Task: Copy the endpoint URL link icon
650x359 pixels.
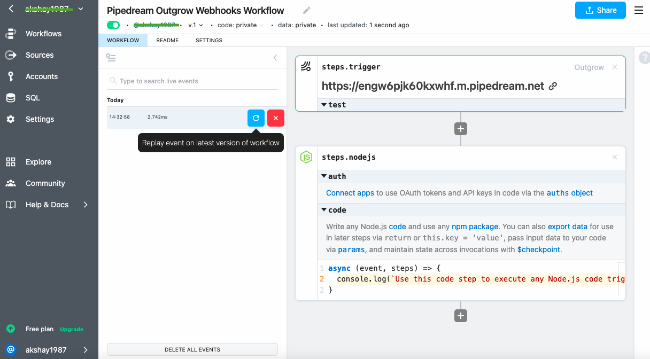Action: click(x=553, y=86)
